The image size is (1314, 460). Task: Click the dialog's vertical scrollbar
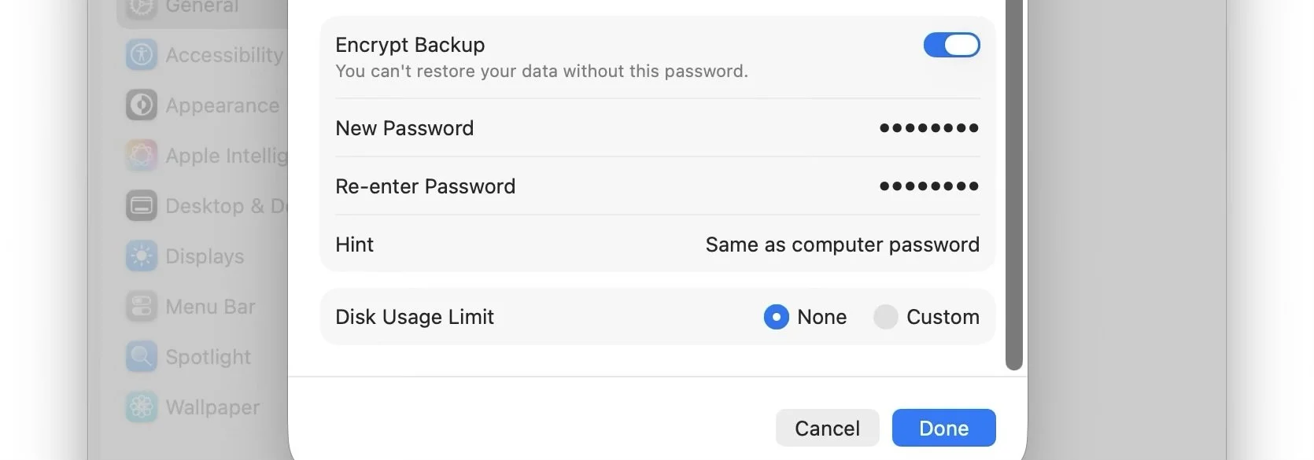click(1014, 185)
